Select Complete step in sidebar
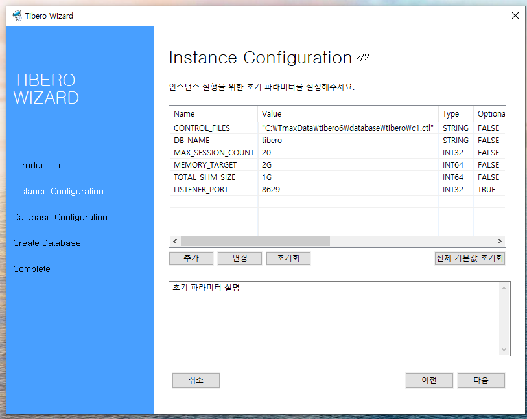This screenshot has width=527, height=419. pos(32,269)
